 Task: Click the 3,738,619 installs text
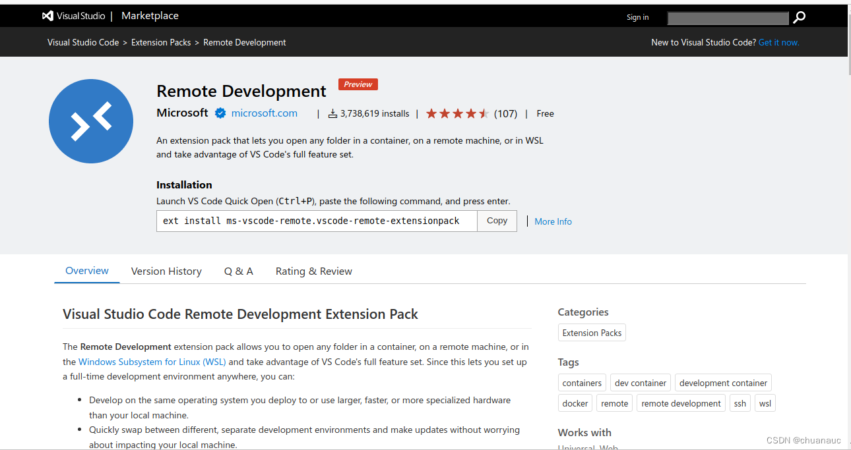[375, 113]
